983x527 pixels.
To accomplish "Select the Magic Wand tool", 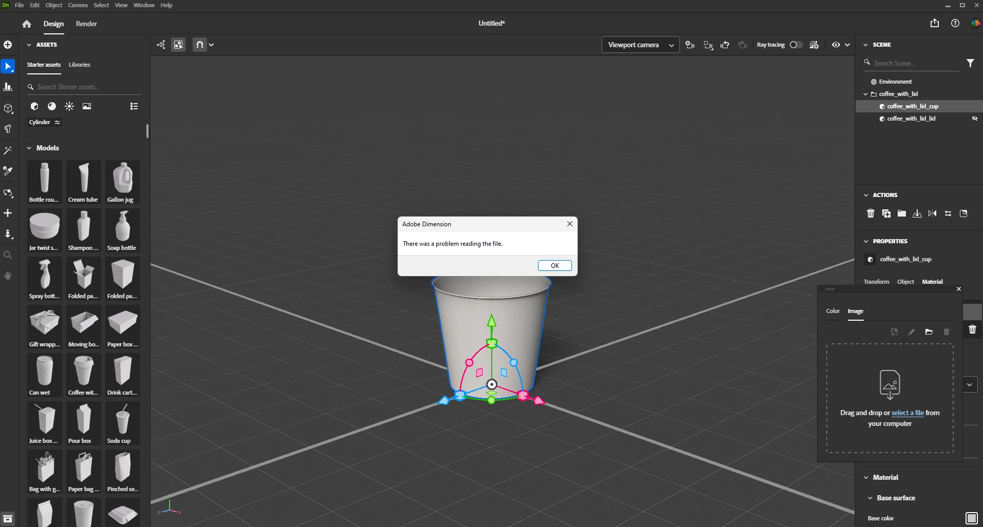I will click(x=8, y=150).
